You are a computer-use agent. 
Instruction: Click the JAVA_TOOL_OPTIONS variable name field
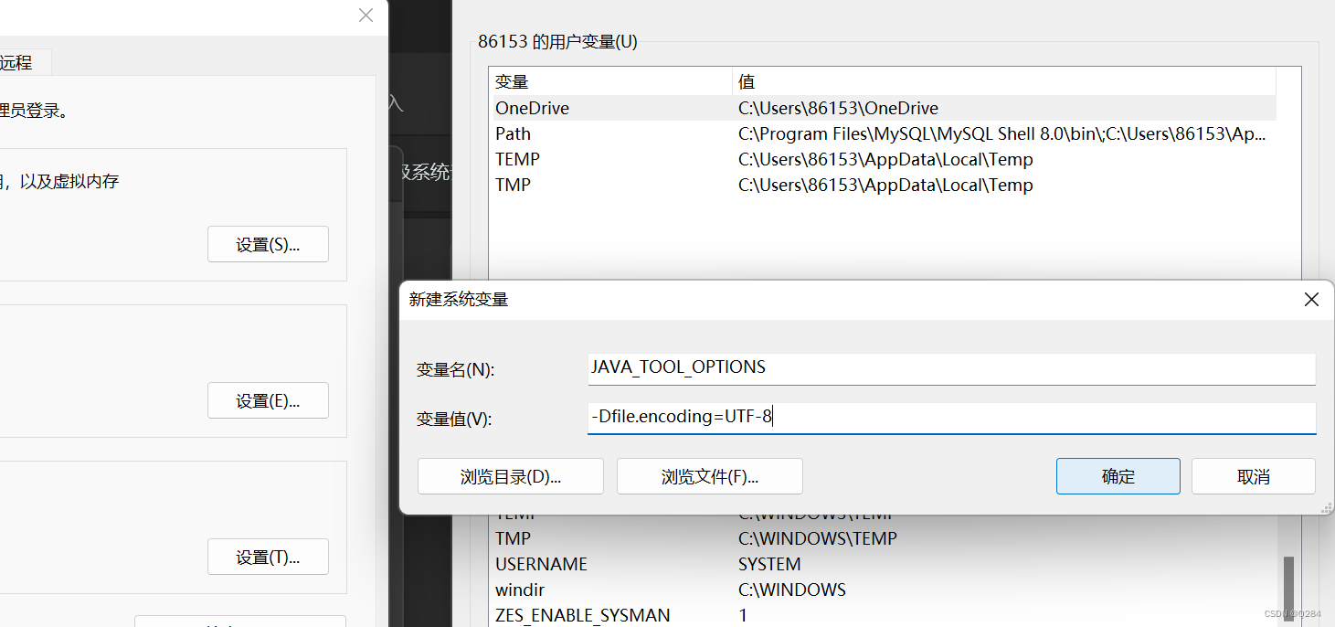[x=950, y=368]
